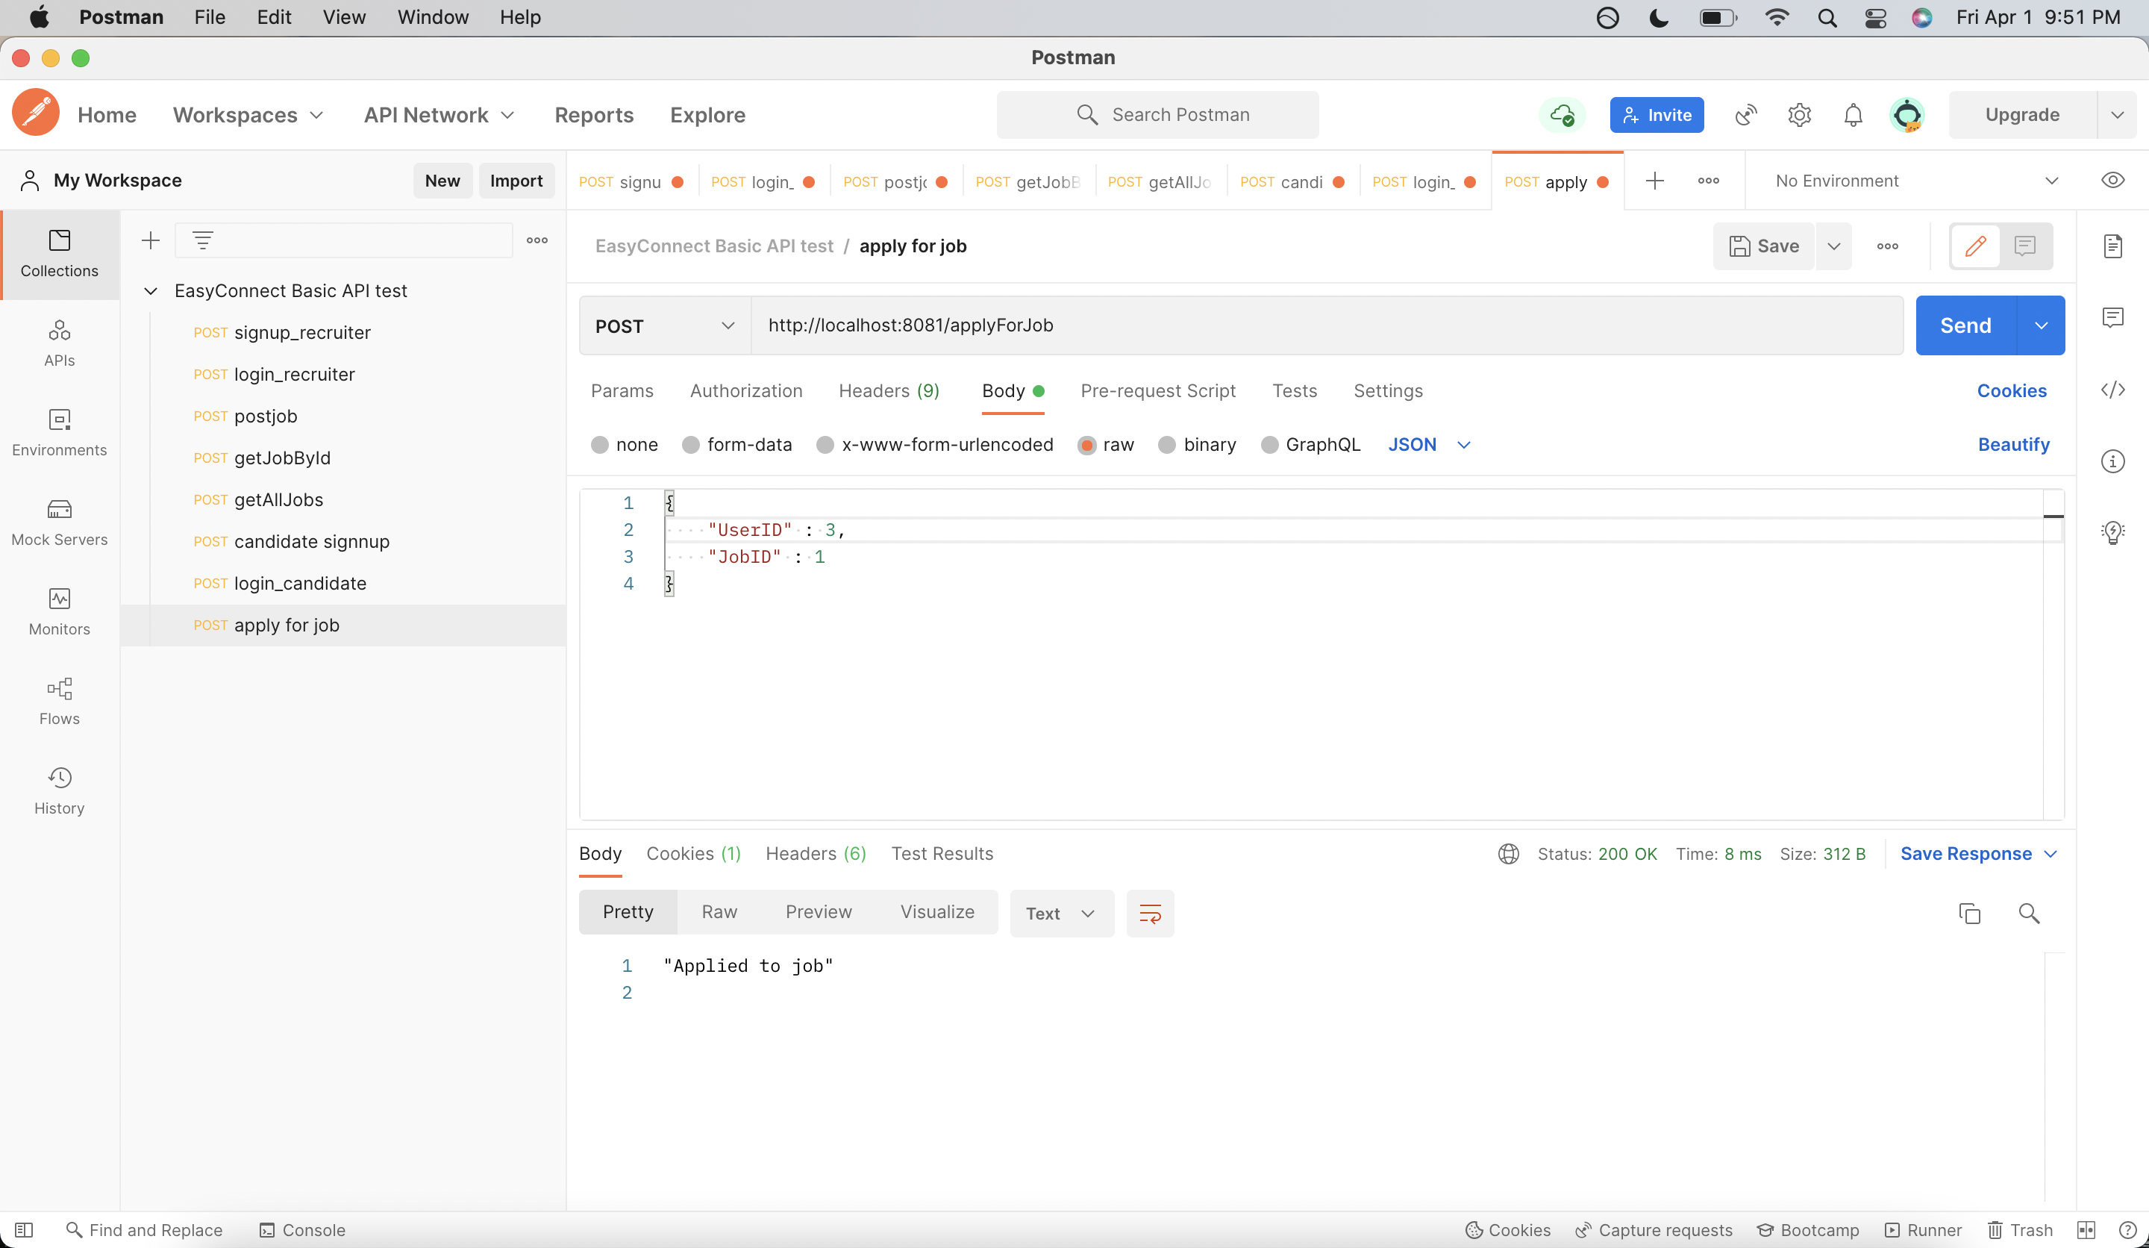Select the binary body type option

point(1166,444)
